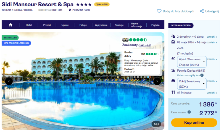The image size is (221, 130).
Task: Expand the Pokój 2-osobowy room dropdown
Action: point(192,84)
